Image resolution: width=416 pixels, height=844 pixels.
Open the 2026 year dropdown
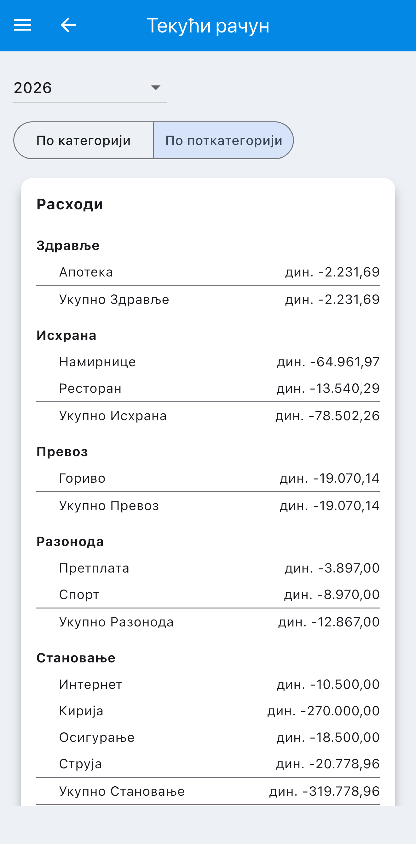pos(90,88)
